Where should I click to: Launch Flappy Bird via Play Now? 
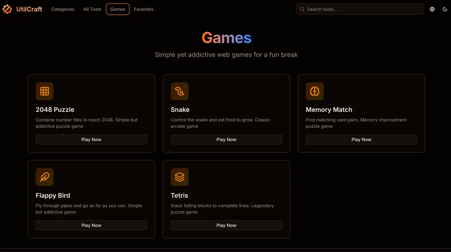(91, 225)
